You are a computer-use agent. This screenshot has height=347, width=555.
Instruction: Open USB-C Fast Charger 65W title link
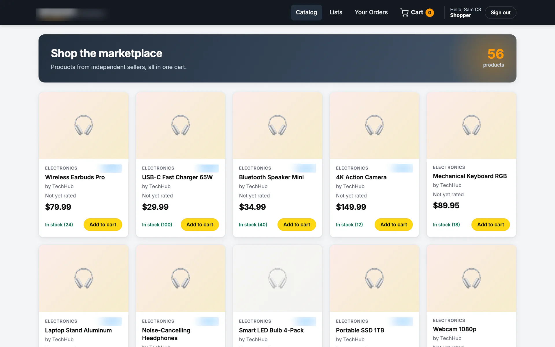point(177,177)
